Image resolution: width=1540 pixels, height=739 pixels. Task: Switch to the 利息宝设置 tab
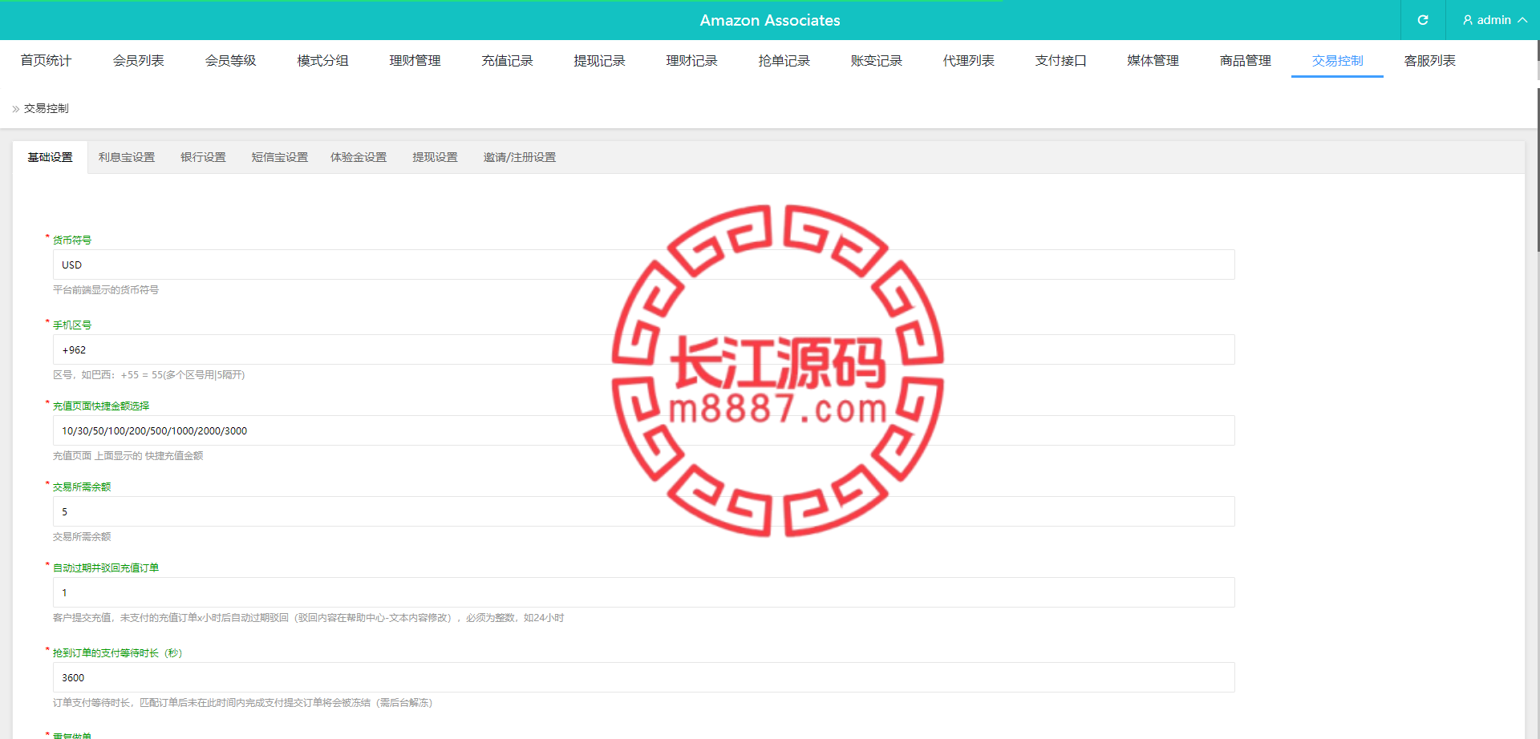tap(127, 157)
